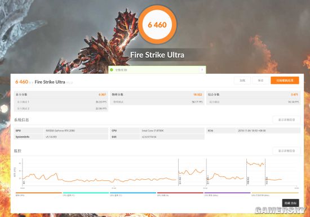Toggle the purple CPU frequency legend

point(227,194)
